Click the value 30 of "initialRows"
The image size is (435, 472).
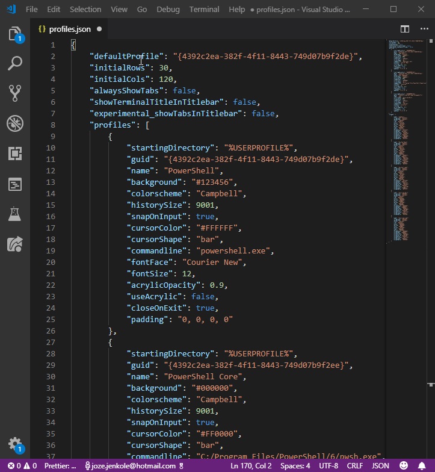pos(164,67)
